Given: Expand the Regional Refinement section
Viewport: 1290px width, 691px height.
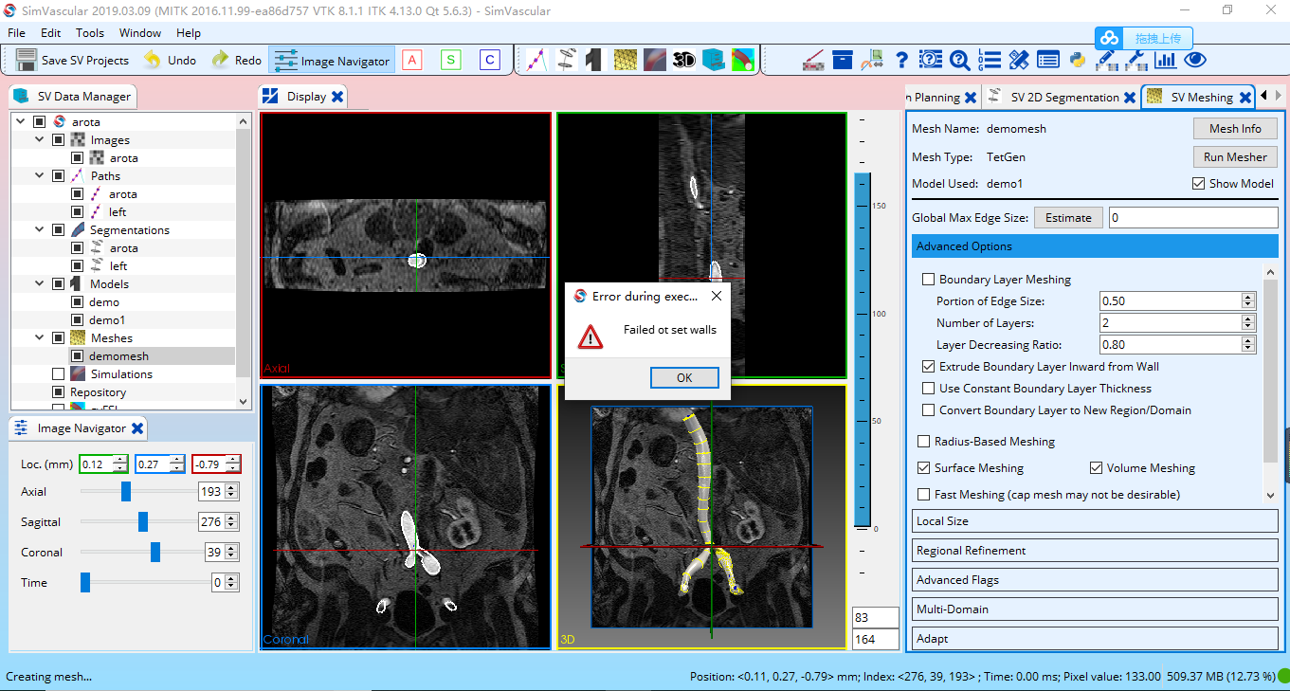Looking at the screenshot, I should point(1095,551).
